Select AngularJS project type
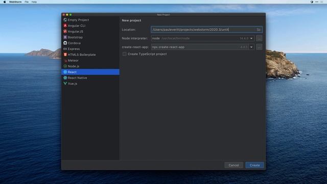The image size is (327, 184). coord(90,32)
